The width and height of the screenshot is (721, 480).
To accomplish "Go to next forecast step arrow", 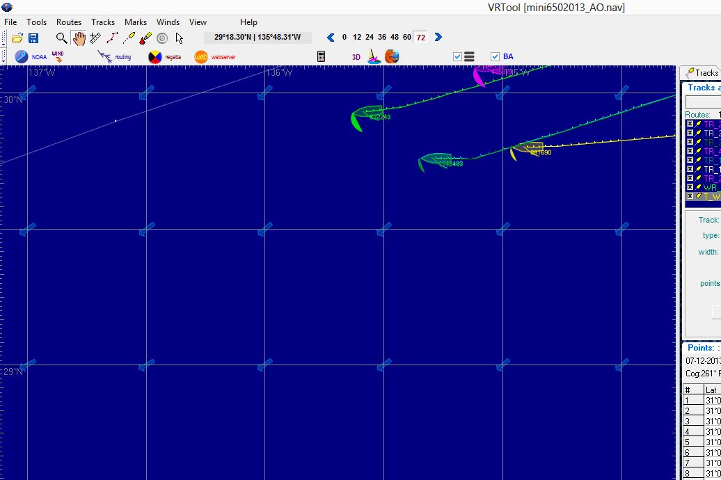I will pos(438,38).
